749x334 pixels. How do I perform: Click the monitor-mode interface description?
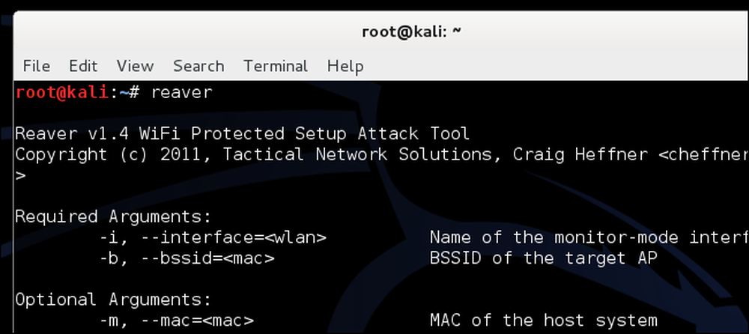[x=589, y=237]
